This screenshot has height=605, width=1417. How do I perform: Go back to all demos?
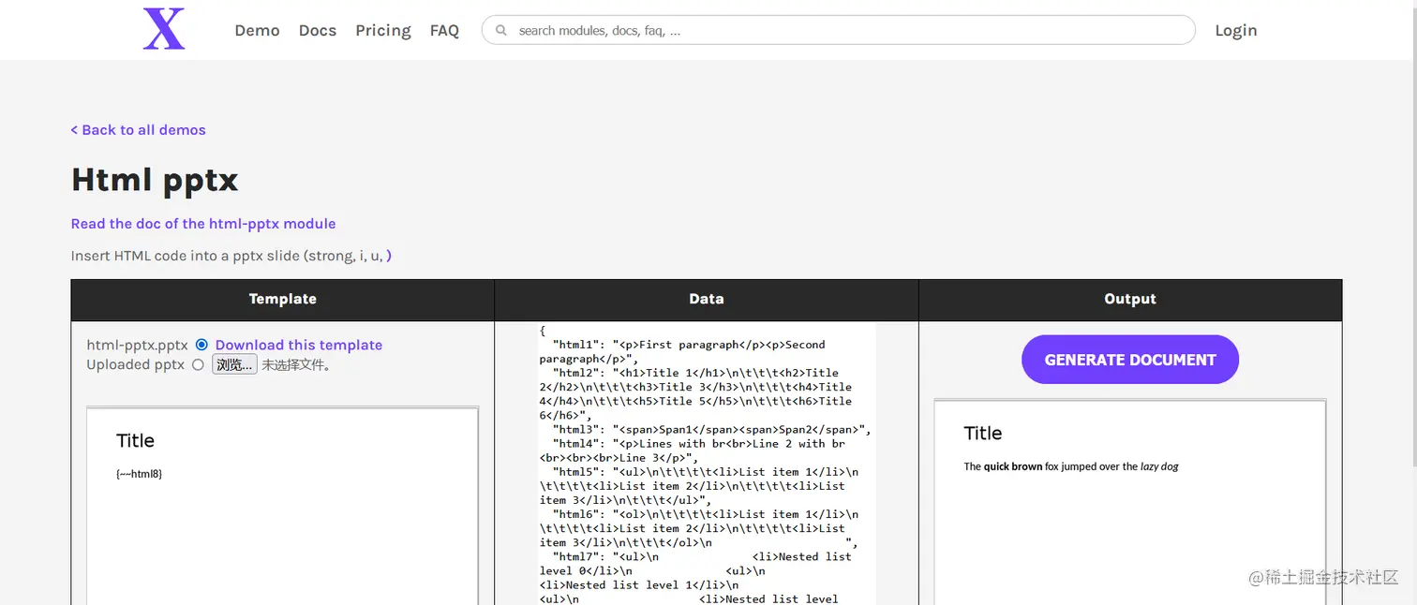pos(139,130)
